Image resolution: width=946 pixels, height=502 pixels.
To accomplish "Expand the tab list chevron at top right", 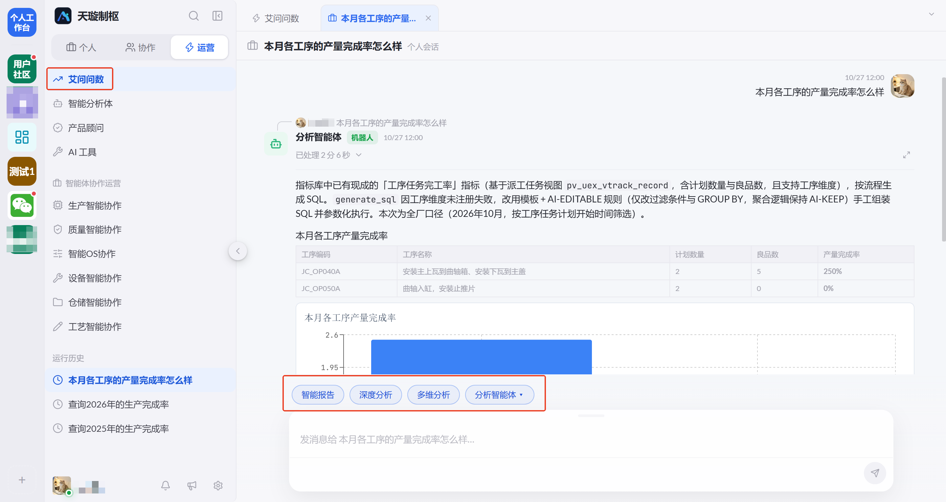I will pyautogui.click(x=931, y=14).
